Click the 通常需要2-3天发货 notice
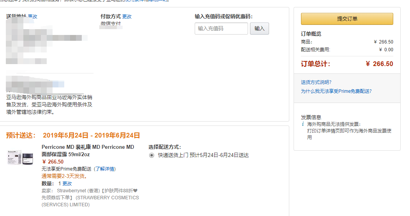This screenshot has height=216, width=410. (64, 176)
